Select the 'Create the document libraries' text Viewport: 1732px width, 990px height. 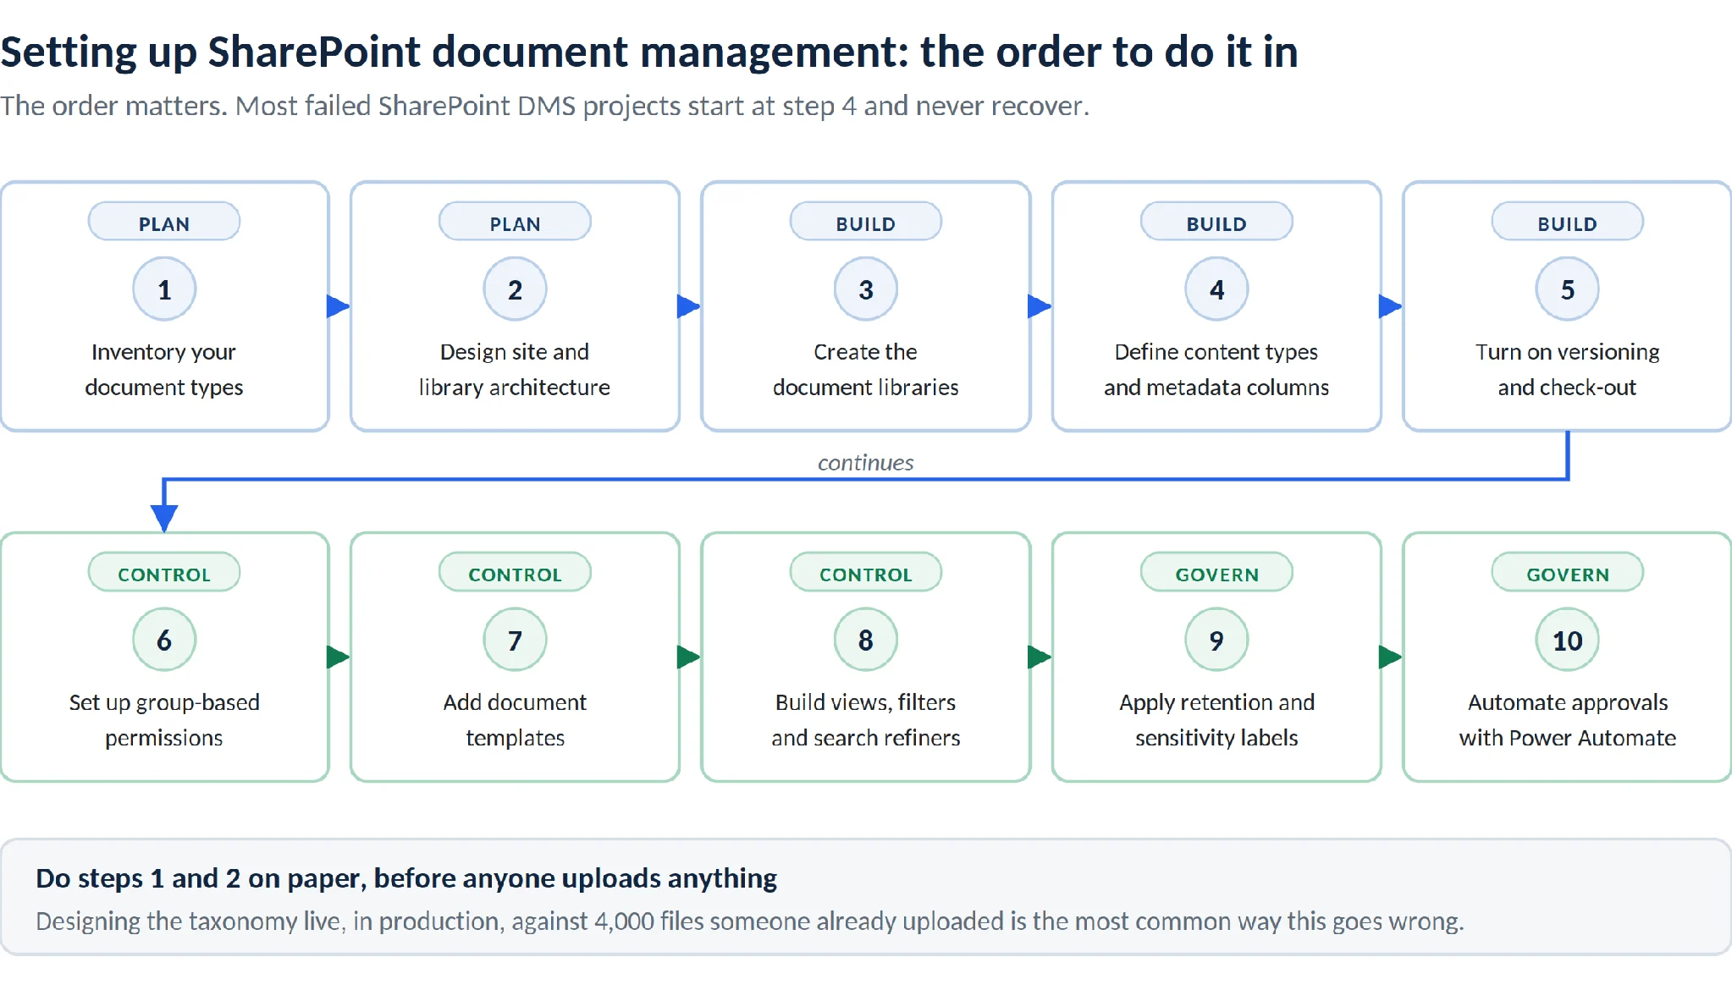866,370
